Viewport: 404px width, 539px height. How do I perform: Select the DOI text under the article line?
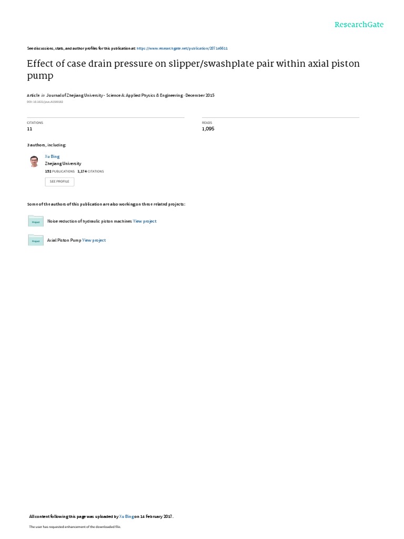[x=45, y=102]
